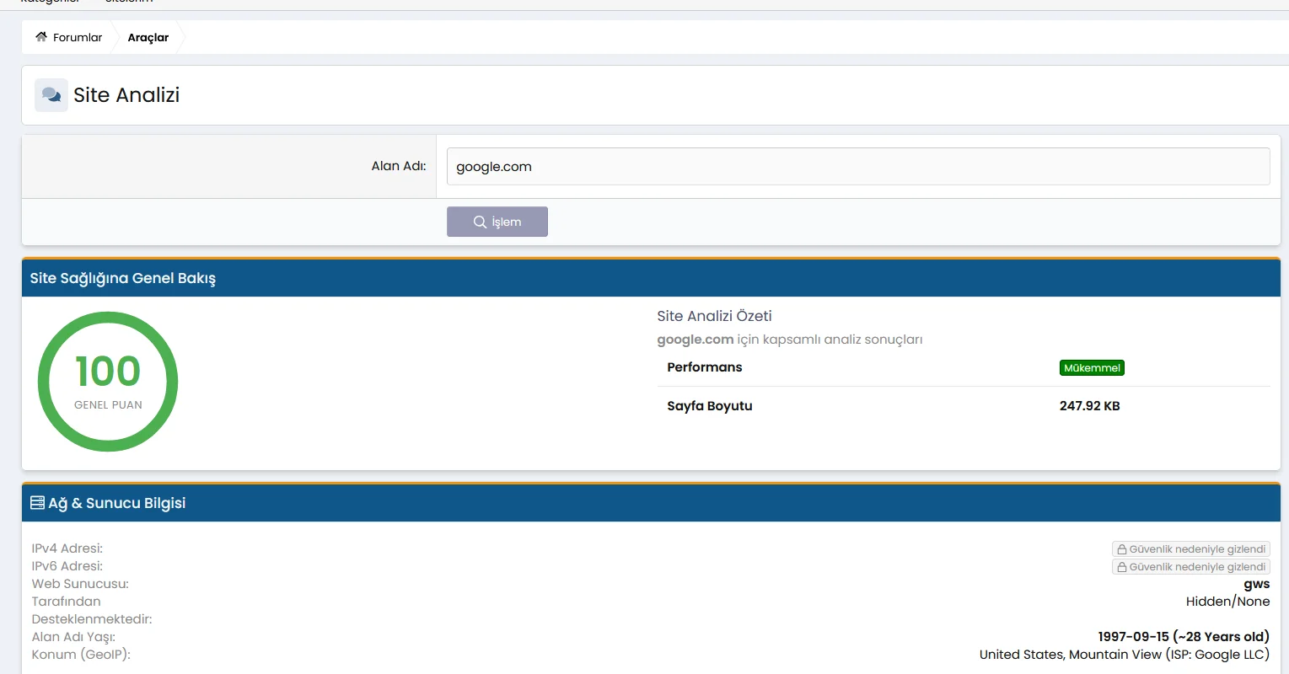Click the 247.92 KB page size value

coord(1089,406)
